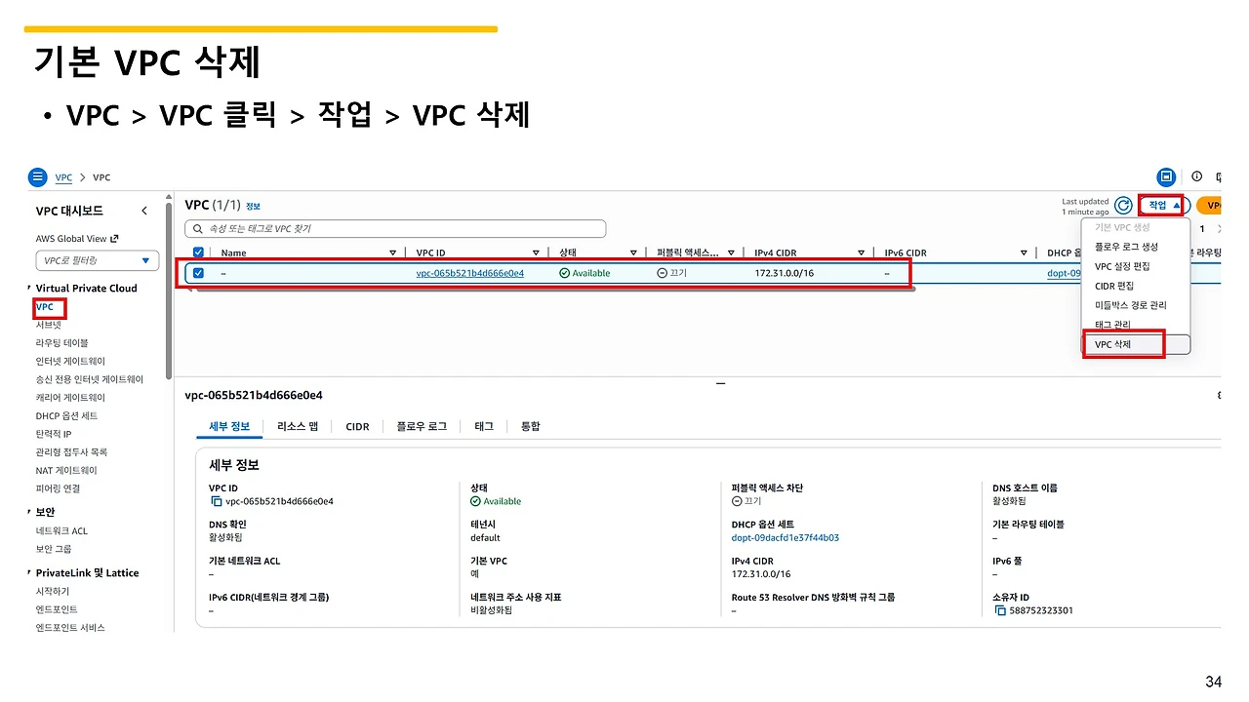Toggle the select-all header checkbox
This screenshot has width=1249, height=702.
click(198, 253)
